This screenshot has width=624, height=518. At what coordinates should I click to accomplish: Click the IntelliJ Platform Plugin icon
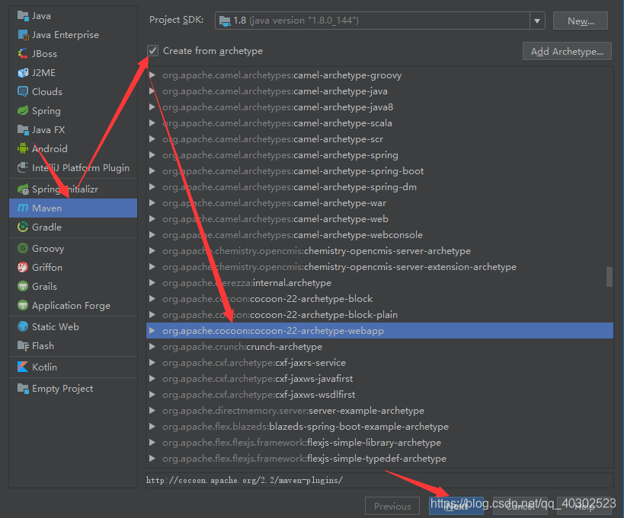[23, 167]
